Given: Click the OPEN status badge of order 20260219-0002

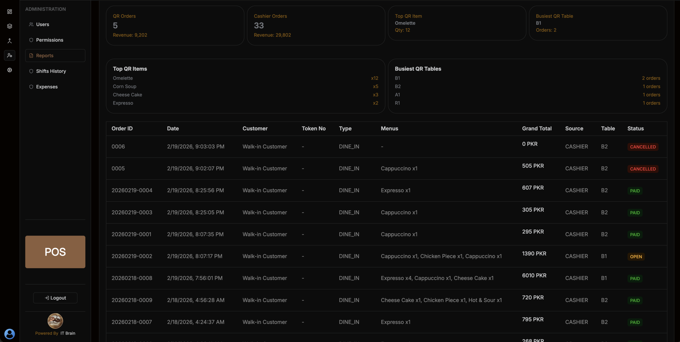Looking at the screenshot, I should (x=636, y=257).
